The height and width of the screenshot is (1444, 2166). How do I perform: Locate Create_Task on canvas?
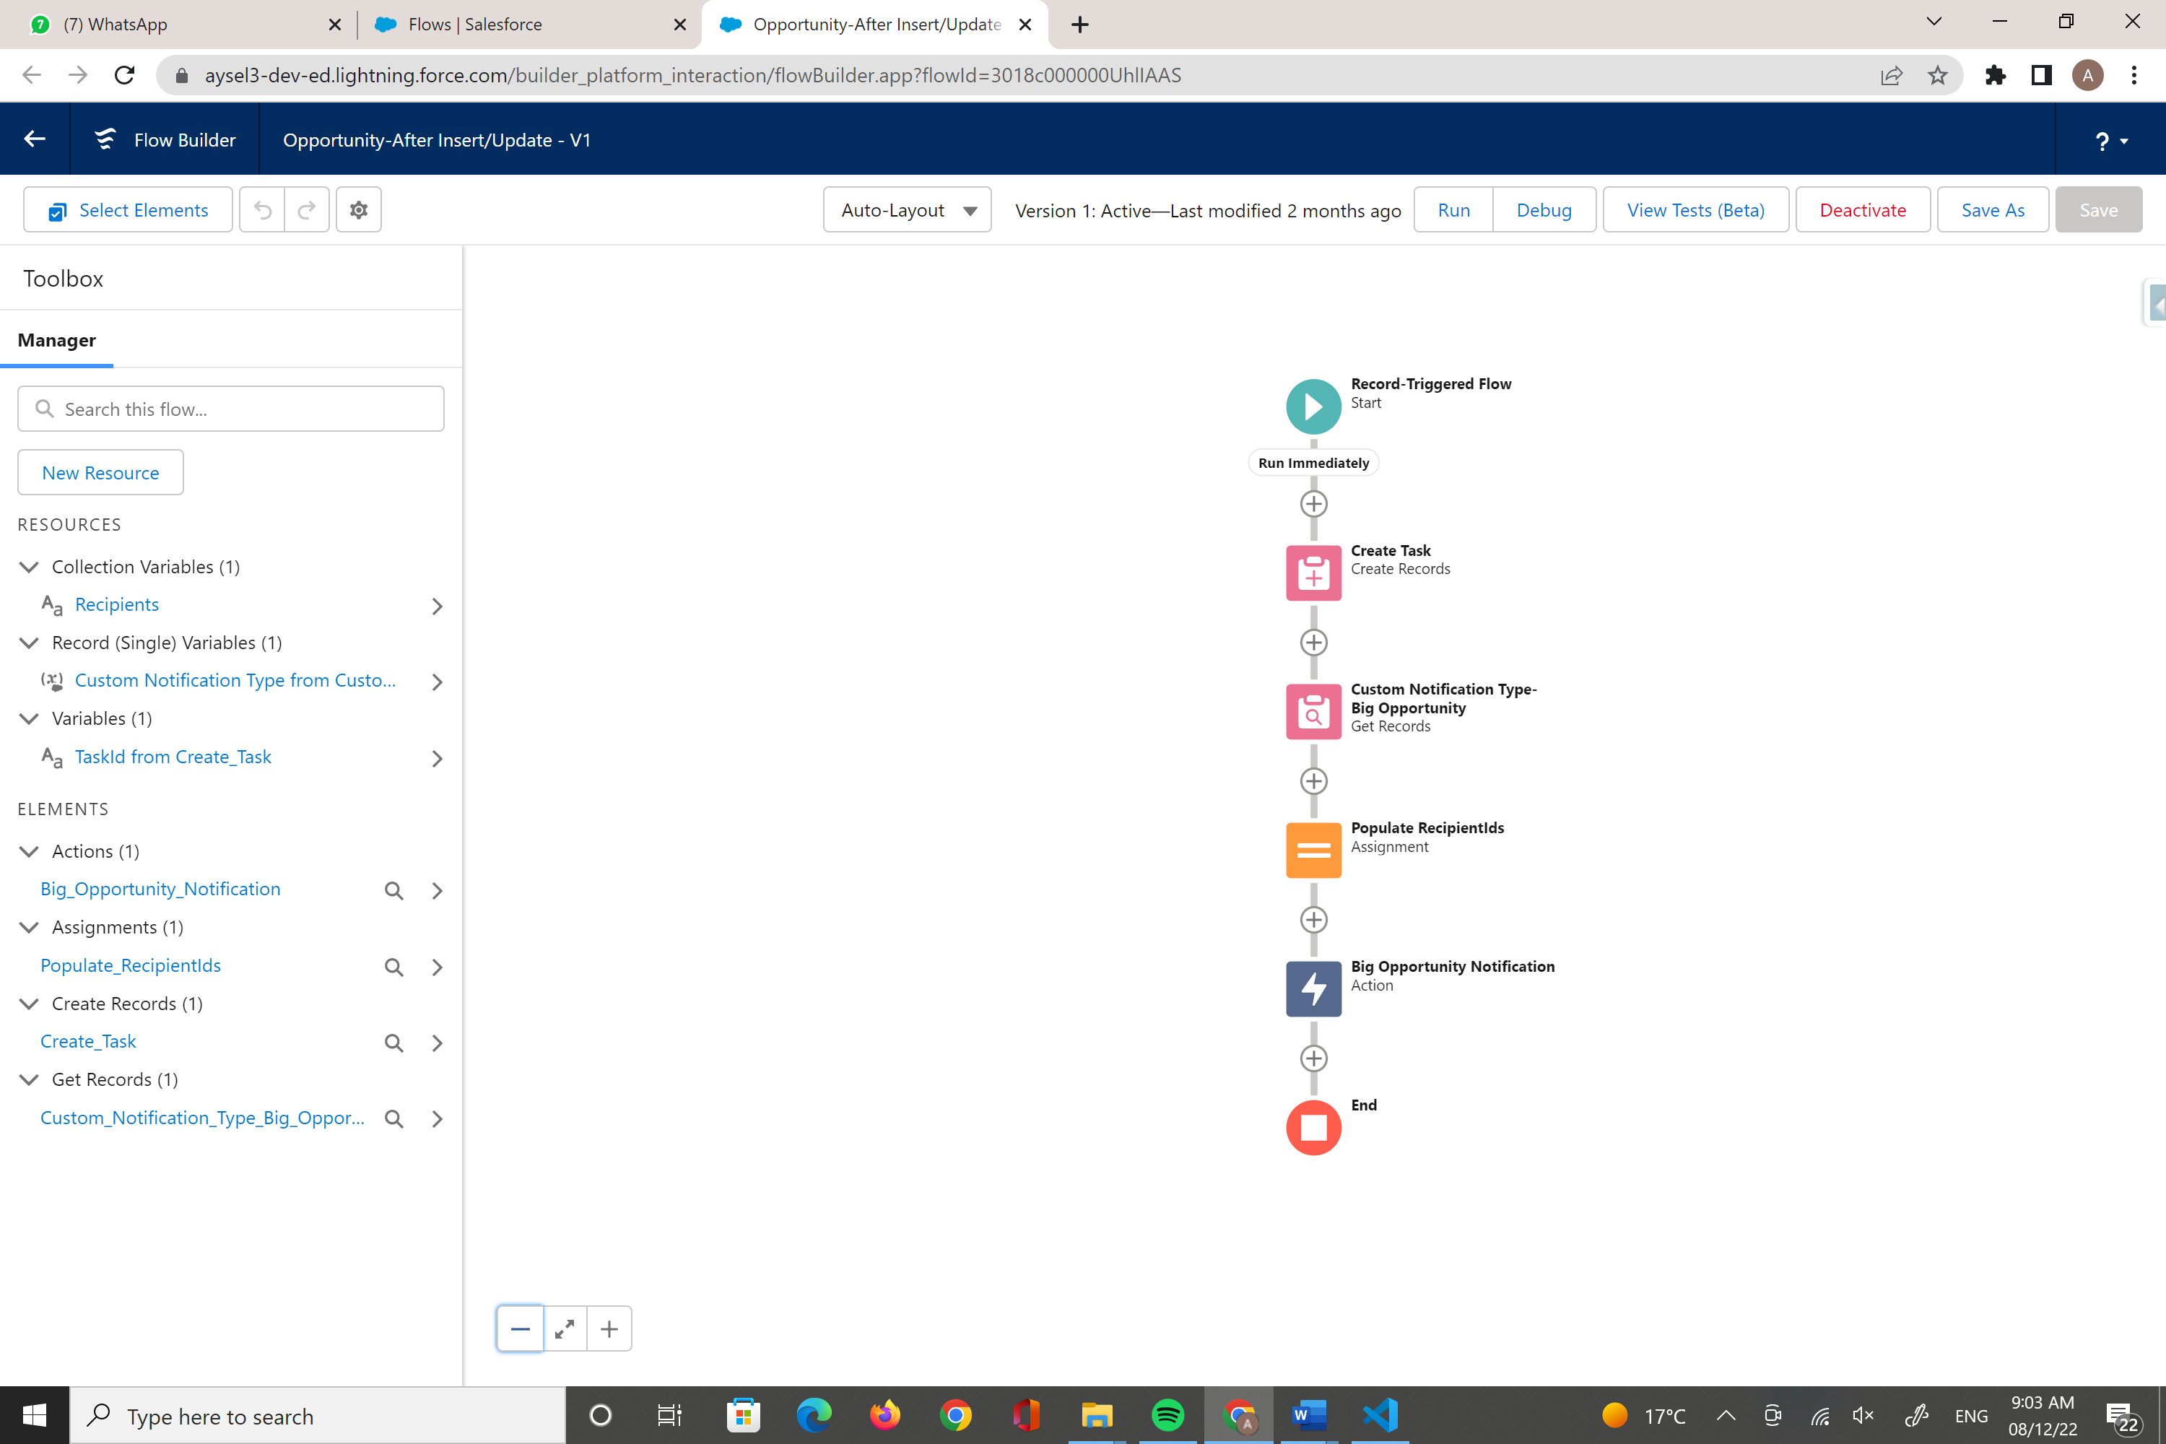tap(393, 1043)
